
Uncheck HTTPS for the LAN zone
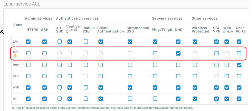point(28,42)
